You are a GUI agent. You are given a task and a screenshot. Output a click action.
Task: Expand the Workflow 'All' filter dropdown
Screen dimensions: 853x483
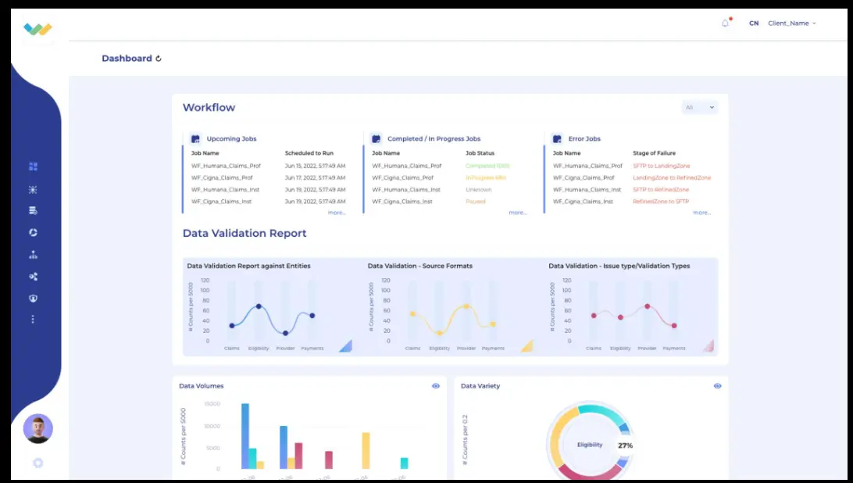pos(700,107)
